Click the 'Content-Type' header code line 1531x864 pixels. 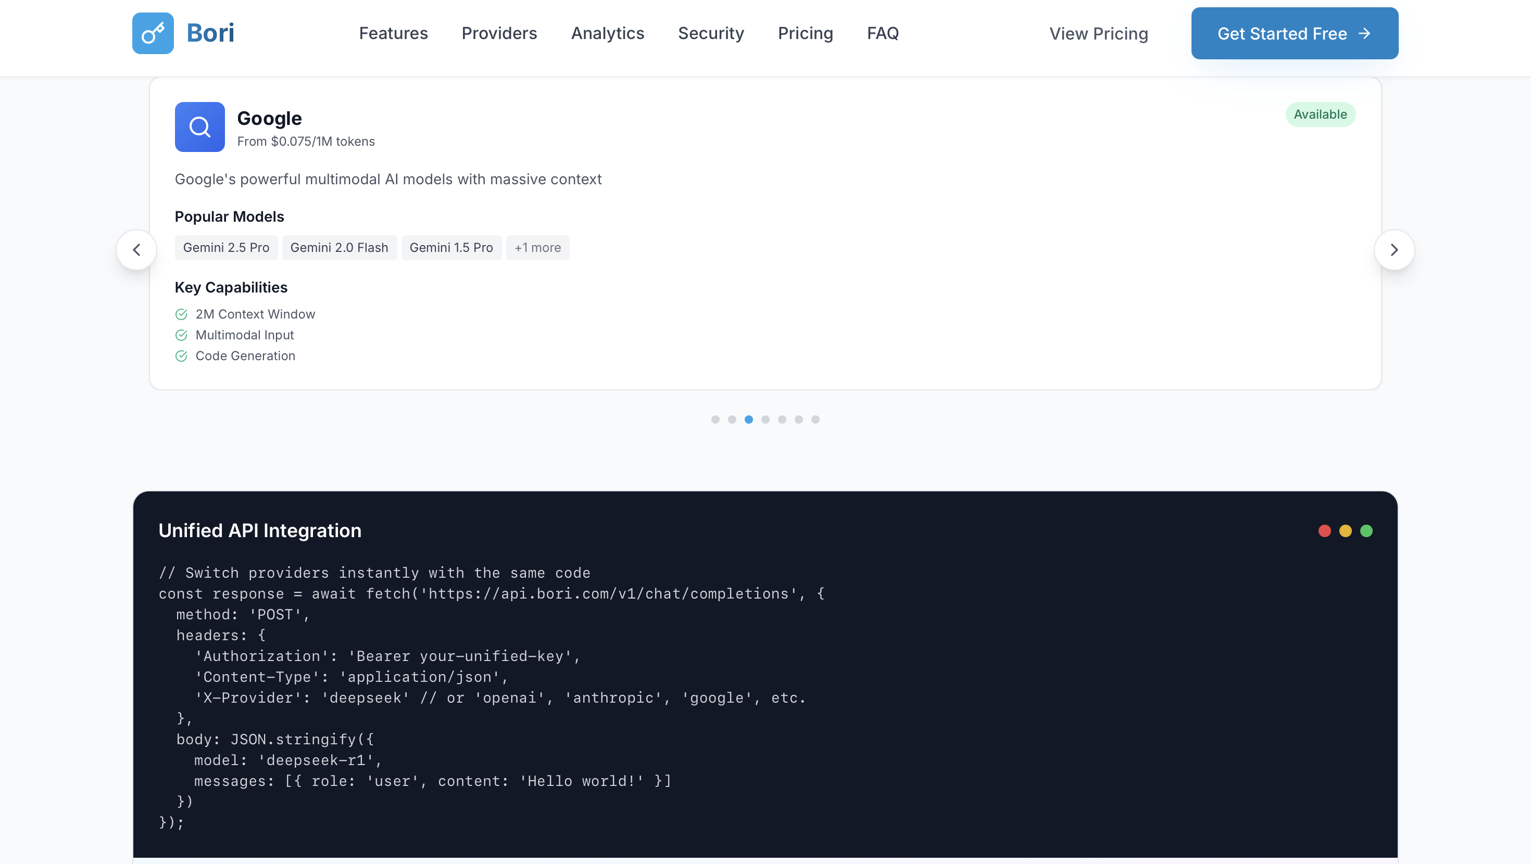pyautogui.click(x=352, y=677)
